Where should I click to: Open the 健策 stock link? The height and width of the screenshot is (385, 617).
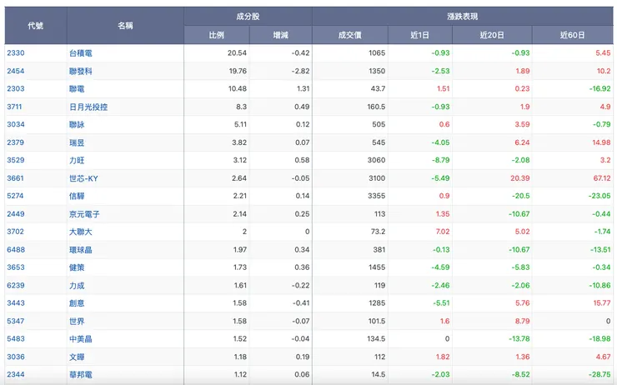[77, 267]
